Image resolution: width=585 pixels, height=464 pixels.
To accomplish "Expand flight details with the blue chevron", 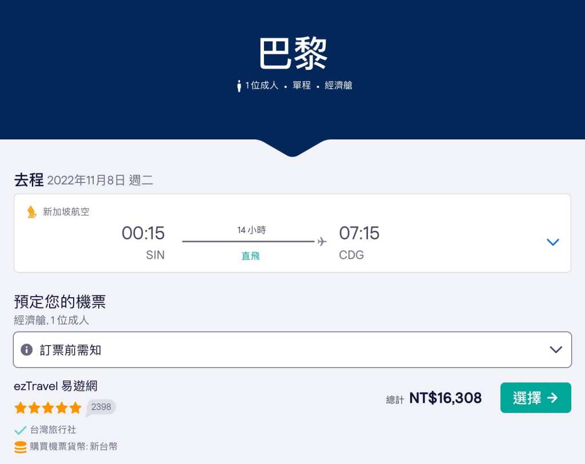I will [552, 242].
